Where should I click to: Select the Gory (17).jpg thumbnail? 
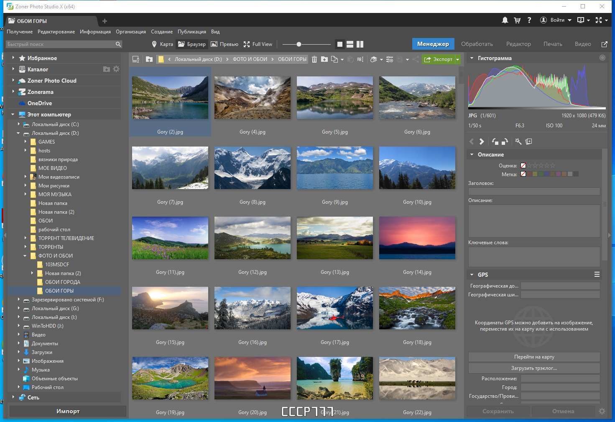pyautogui.click(x=334, y=308)
